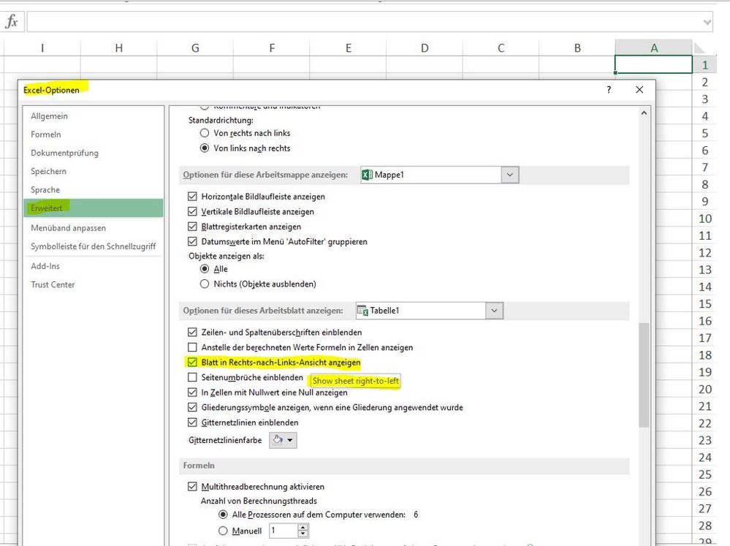Open Gitternetzlinienfarbe dropdown arrow
The image size is (730, 546).
290,440
